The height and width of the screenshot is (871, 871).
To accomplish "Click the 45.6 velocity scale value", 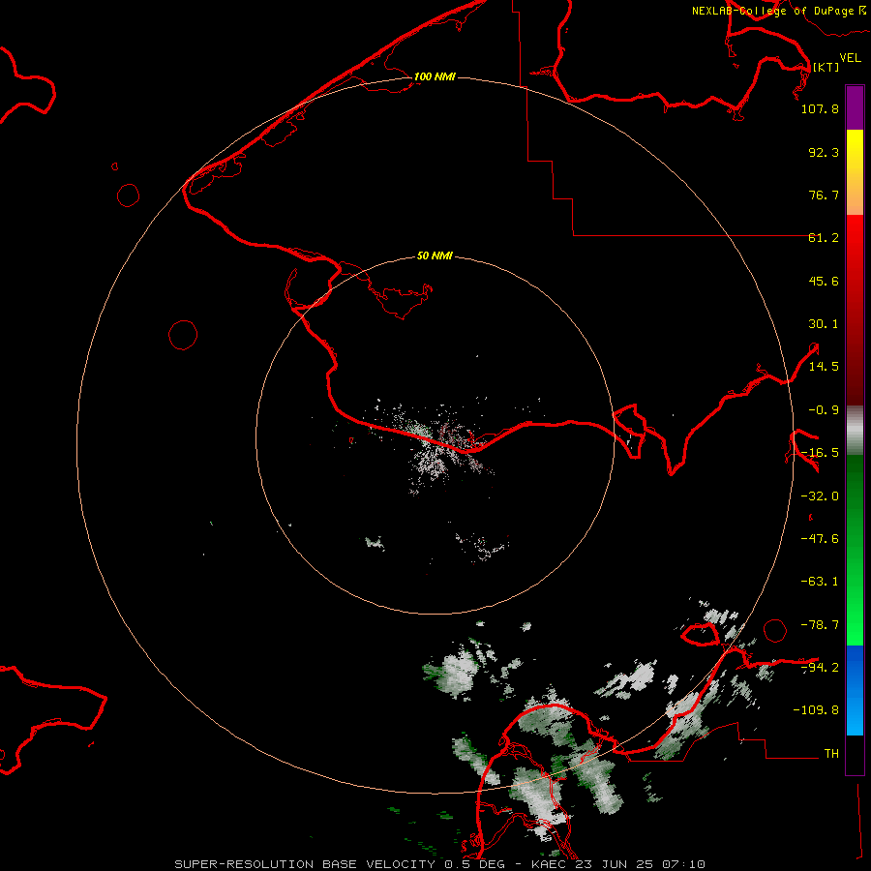I will click(824, 281).
